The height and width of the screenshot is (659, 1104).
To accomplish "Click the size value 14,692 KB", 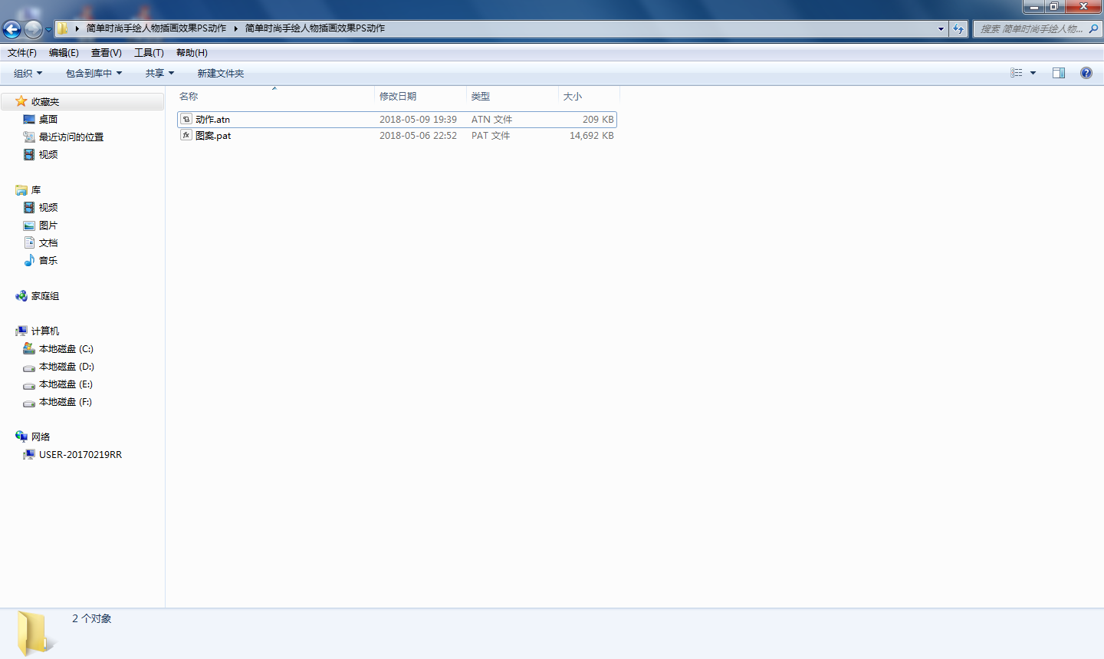I will tap(591, 136).
